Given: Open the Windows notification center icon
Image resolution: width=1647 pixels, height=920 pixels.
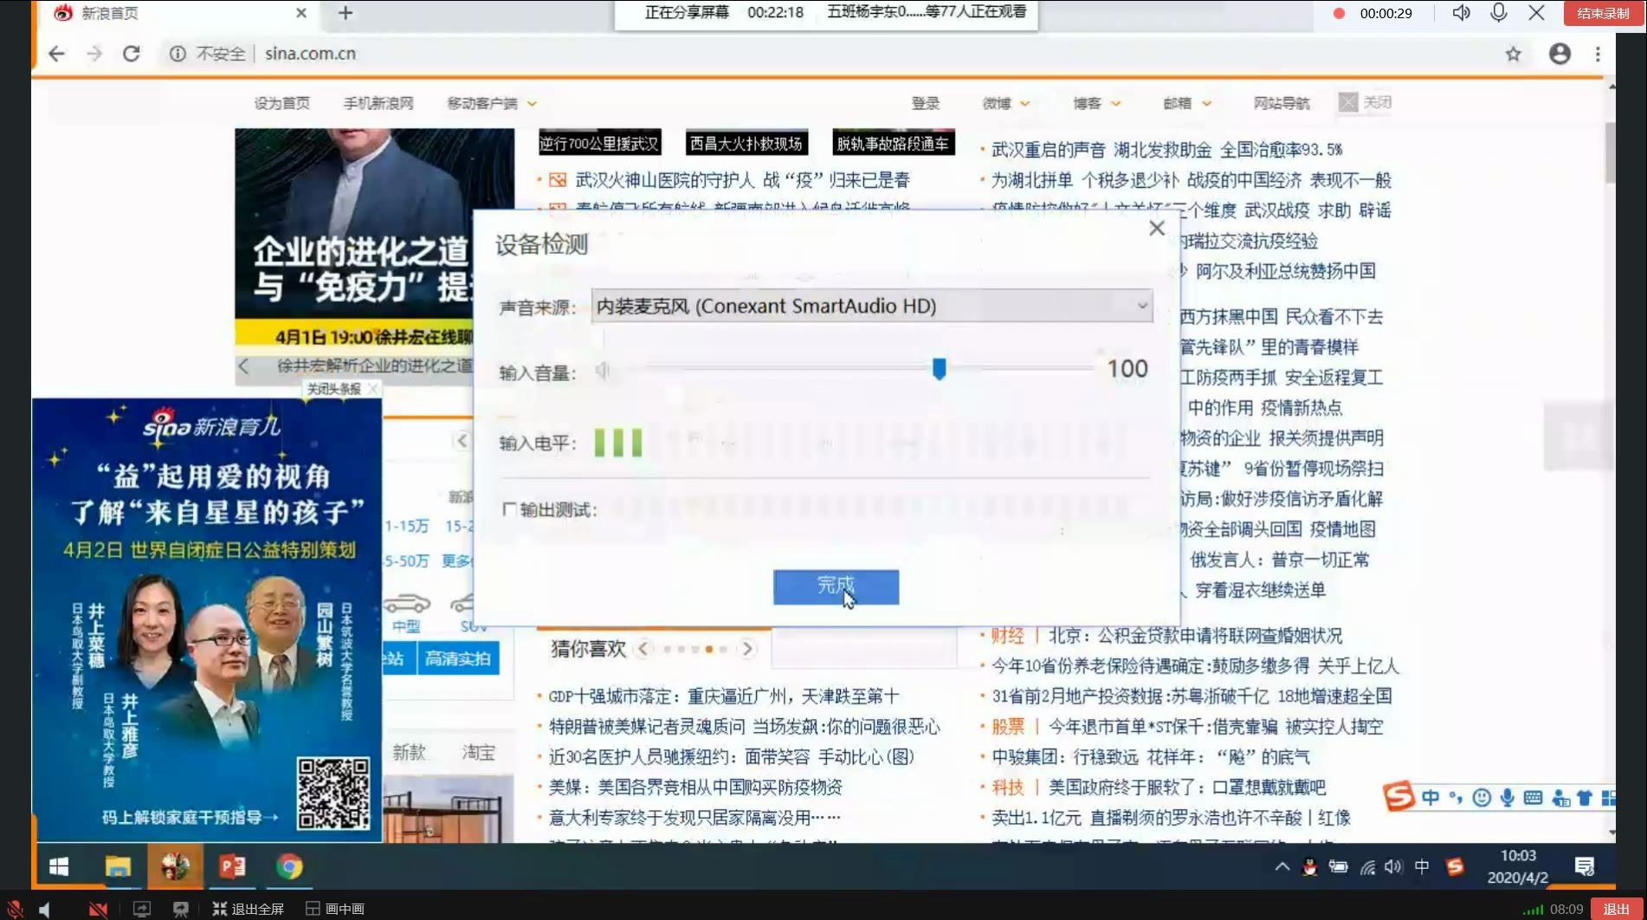Looking at the screenshot, I should tap(1585, 866).
